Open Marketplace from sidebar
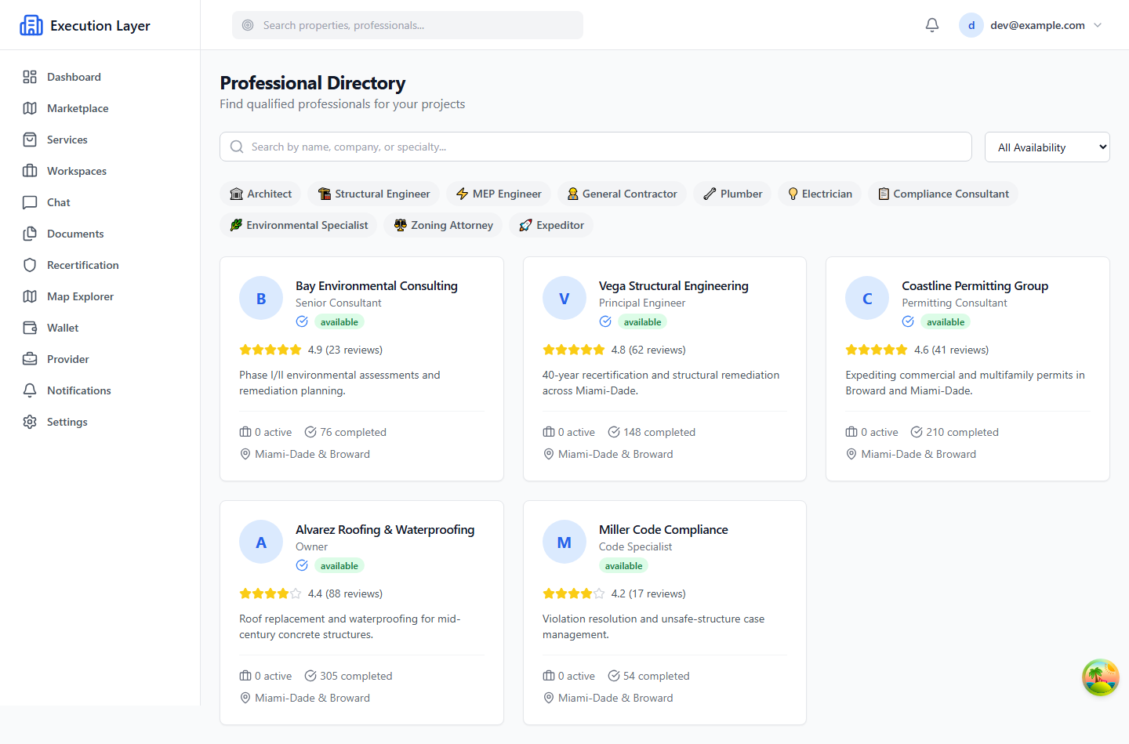This screenshot has height=744, width=1129. 100,108
